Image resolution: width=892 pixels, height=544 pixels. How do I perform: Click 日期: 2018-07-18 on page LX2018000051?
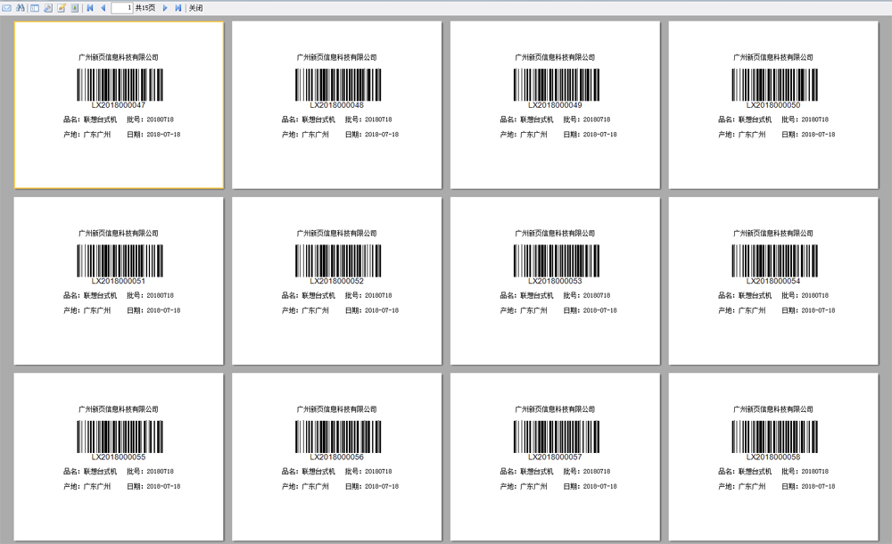coord(153,310)
